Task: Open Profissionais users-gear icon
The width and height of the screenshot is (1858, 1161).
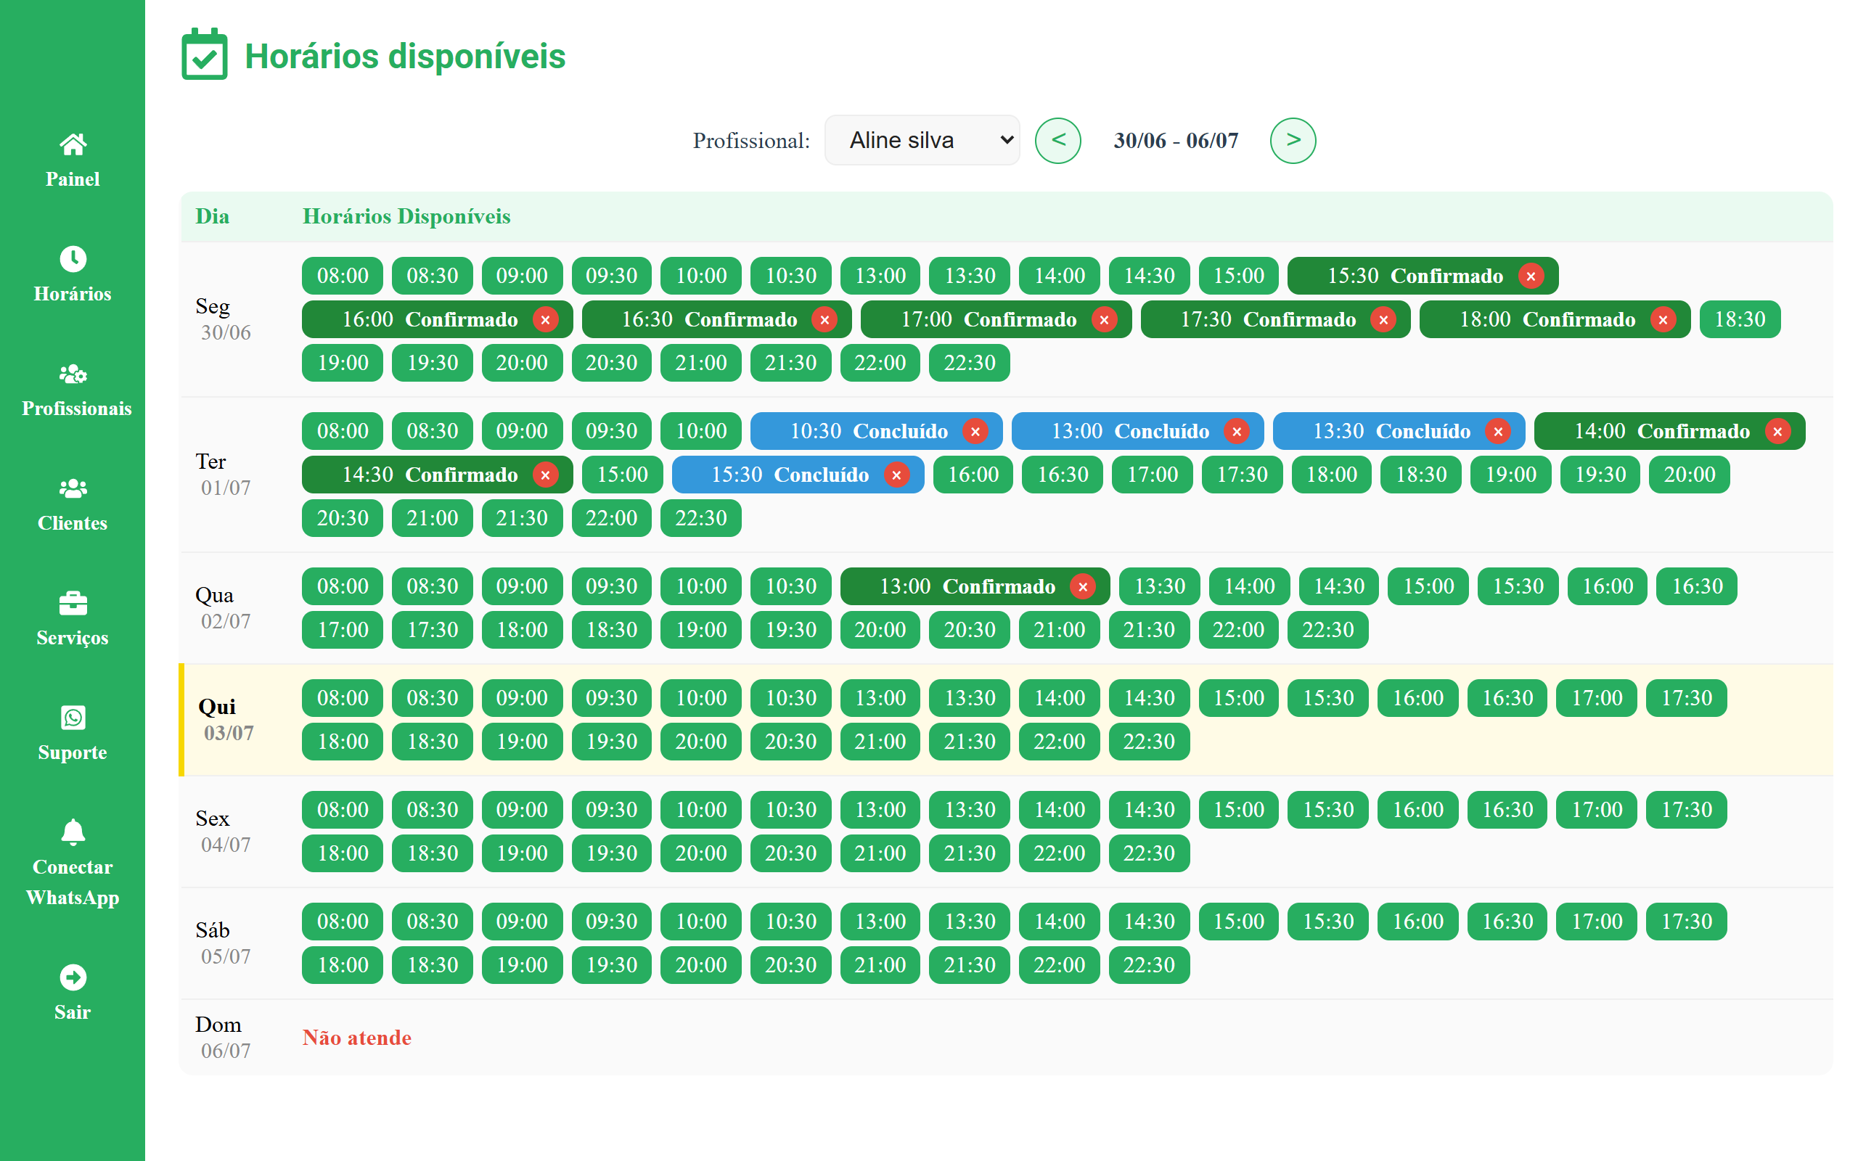Action: (x=73, y=374)
